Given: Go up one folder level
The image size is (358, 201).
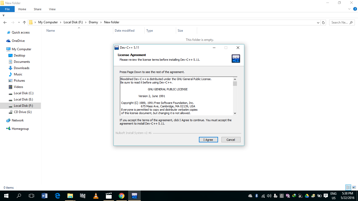Looking at the screenshot, I should [x=24, y=23].
